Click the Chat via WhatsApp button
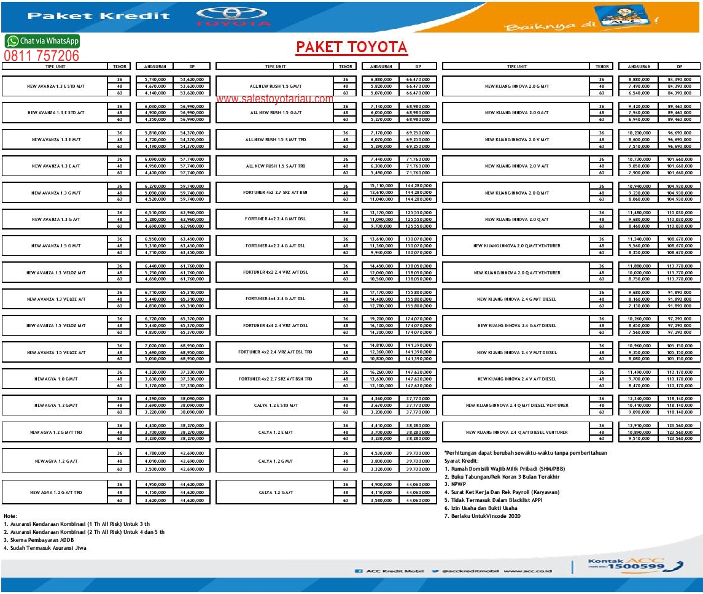This screenshot has height=594, width=703. pyautogui.click(x=42, y=40)
